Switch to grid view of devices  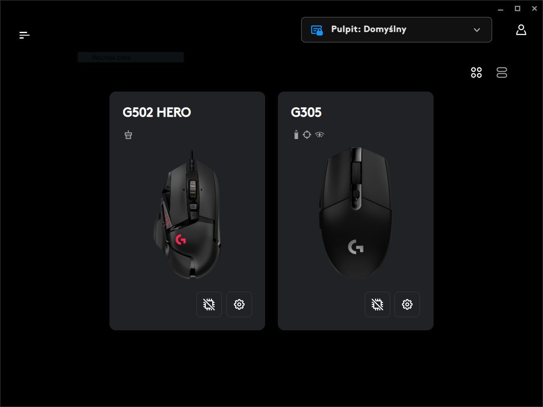point(476,72)
